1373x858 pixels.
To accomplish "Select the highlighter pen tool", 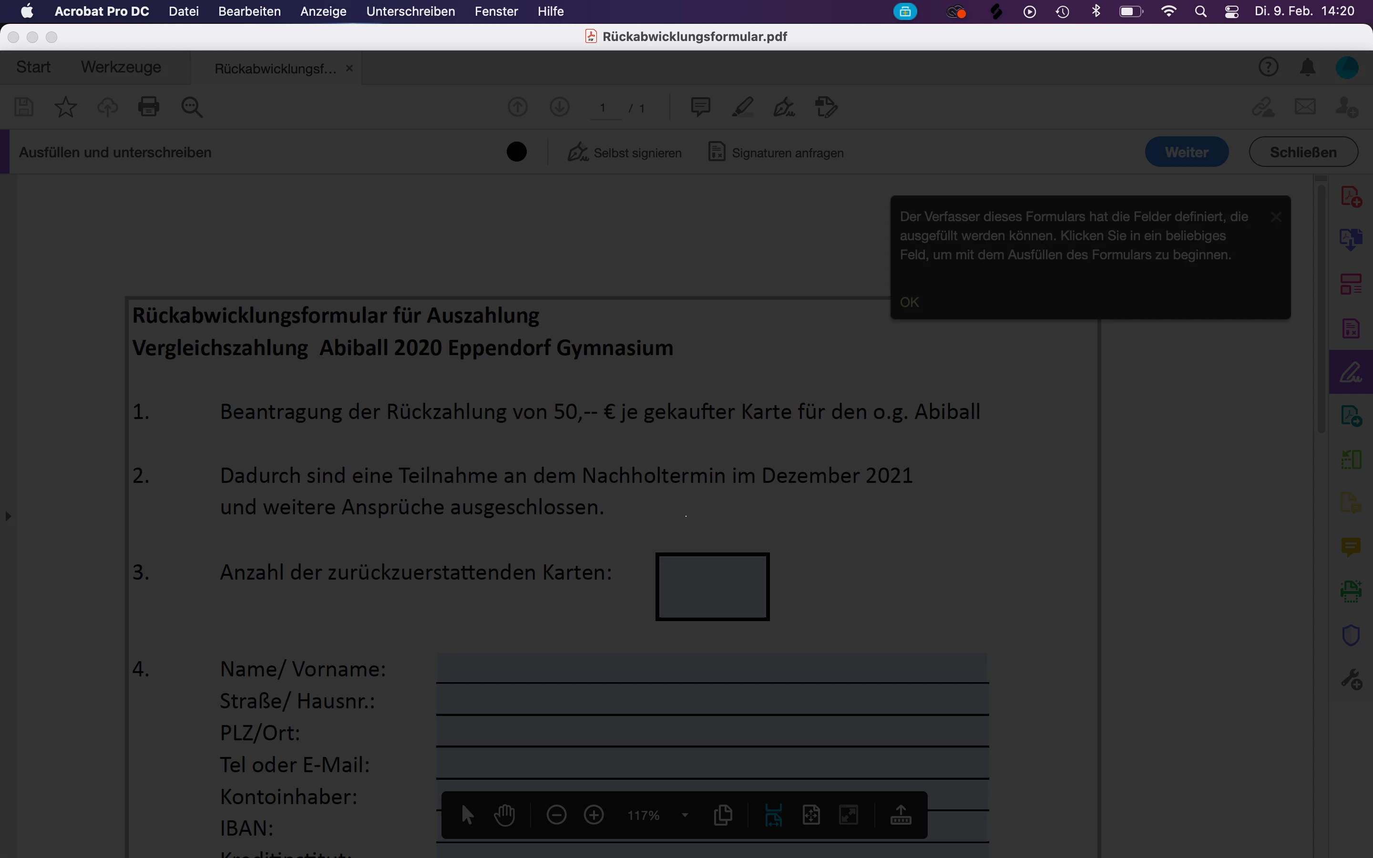I will (743, 107).
